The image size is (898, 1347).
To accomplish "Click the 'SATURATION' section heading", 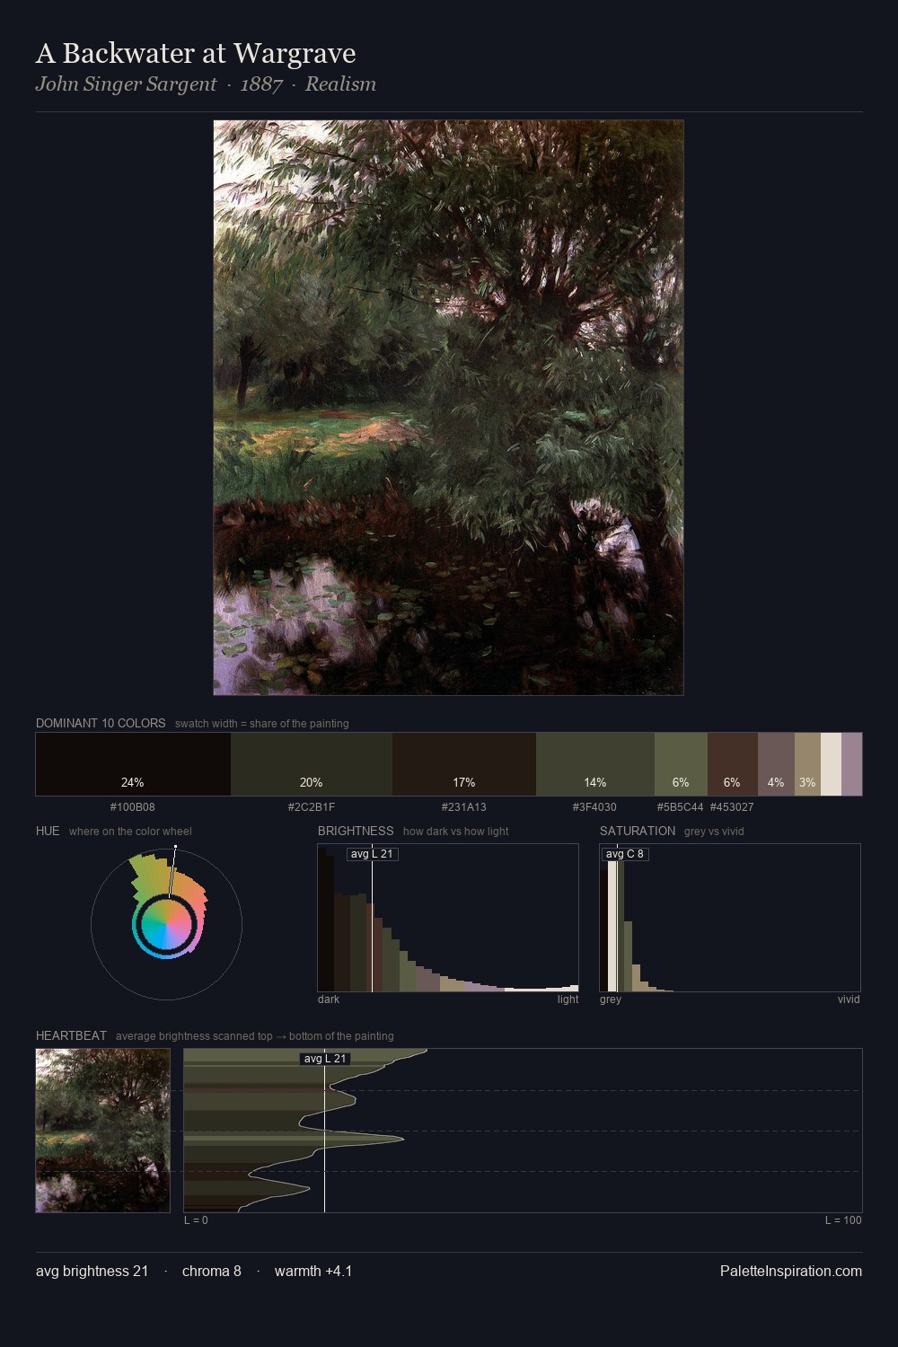I will pyautogui.click(x=638, y=831).
